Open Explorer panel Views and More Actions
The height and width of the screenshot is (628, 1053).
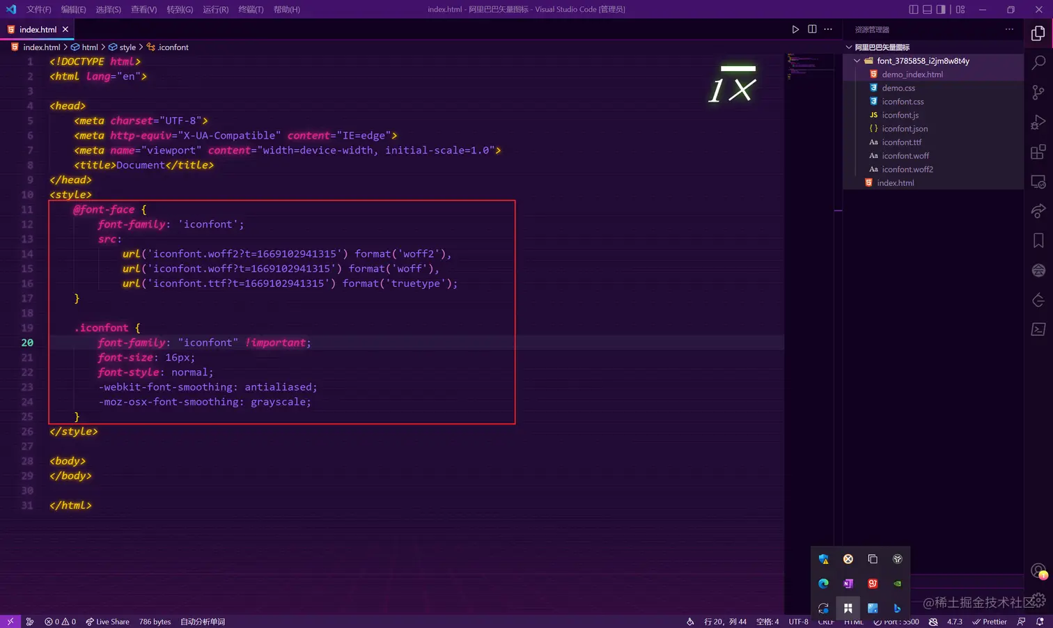pyautogui.click(x=1009, y=29)
